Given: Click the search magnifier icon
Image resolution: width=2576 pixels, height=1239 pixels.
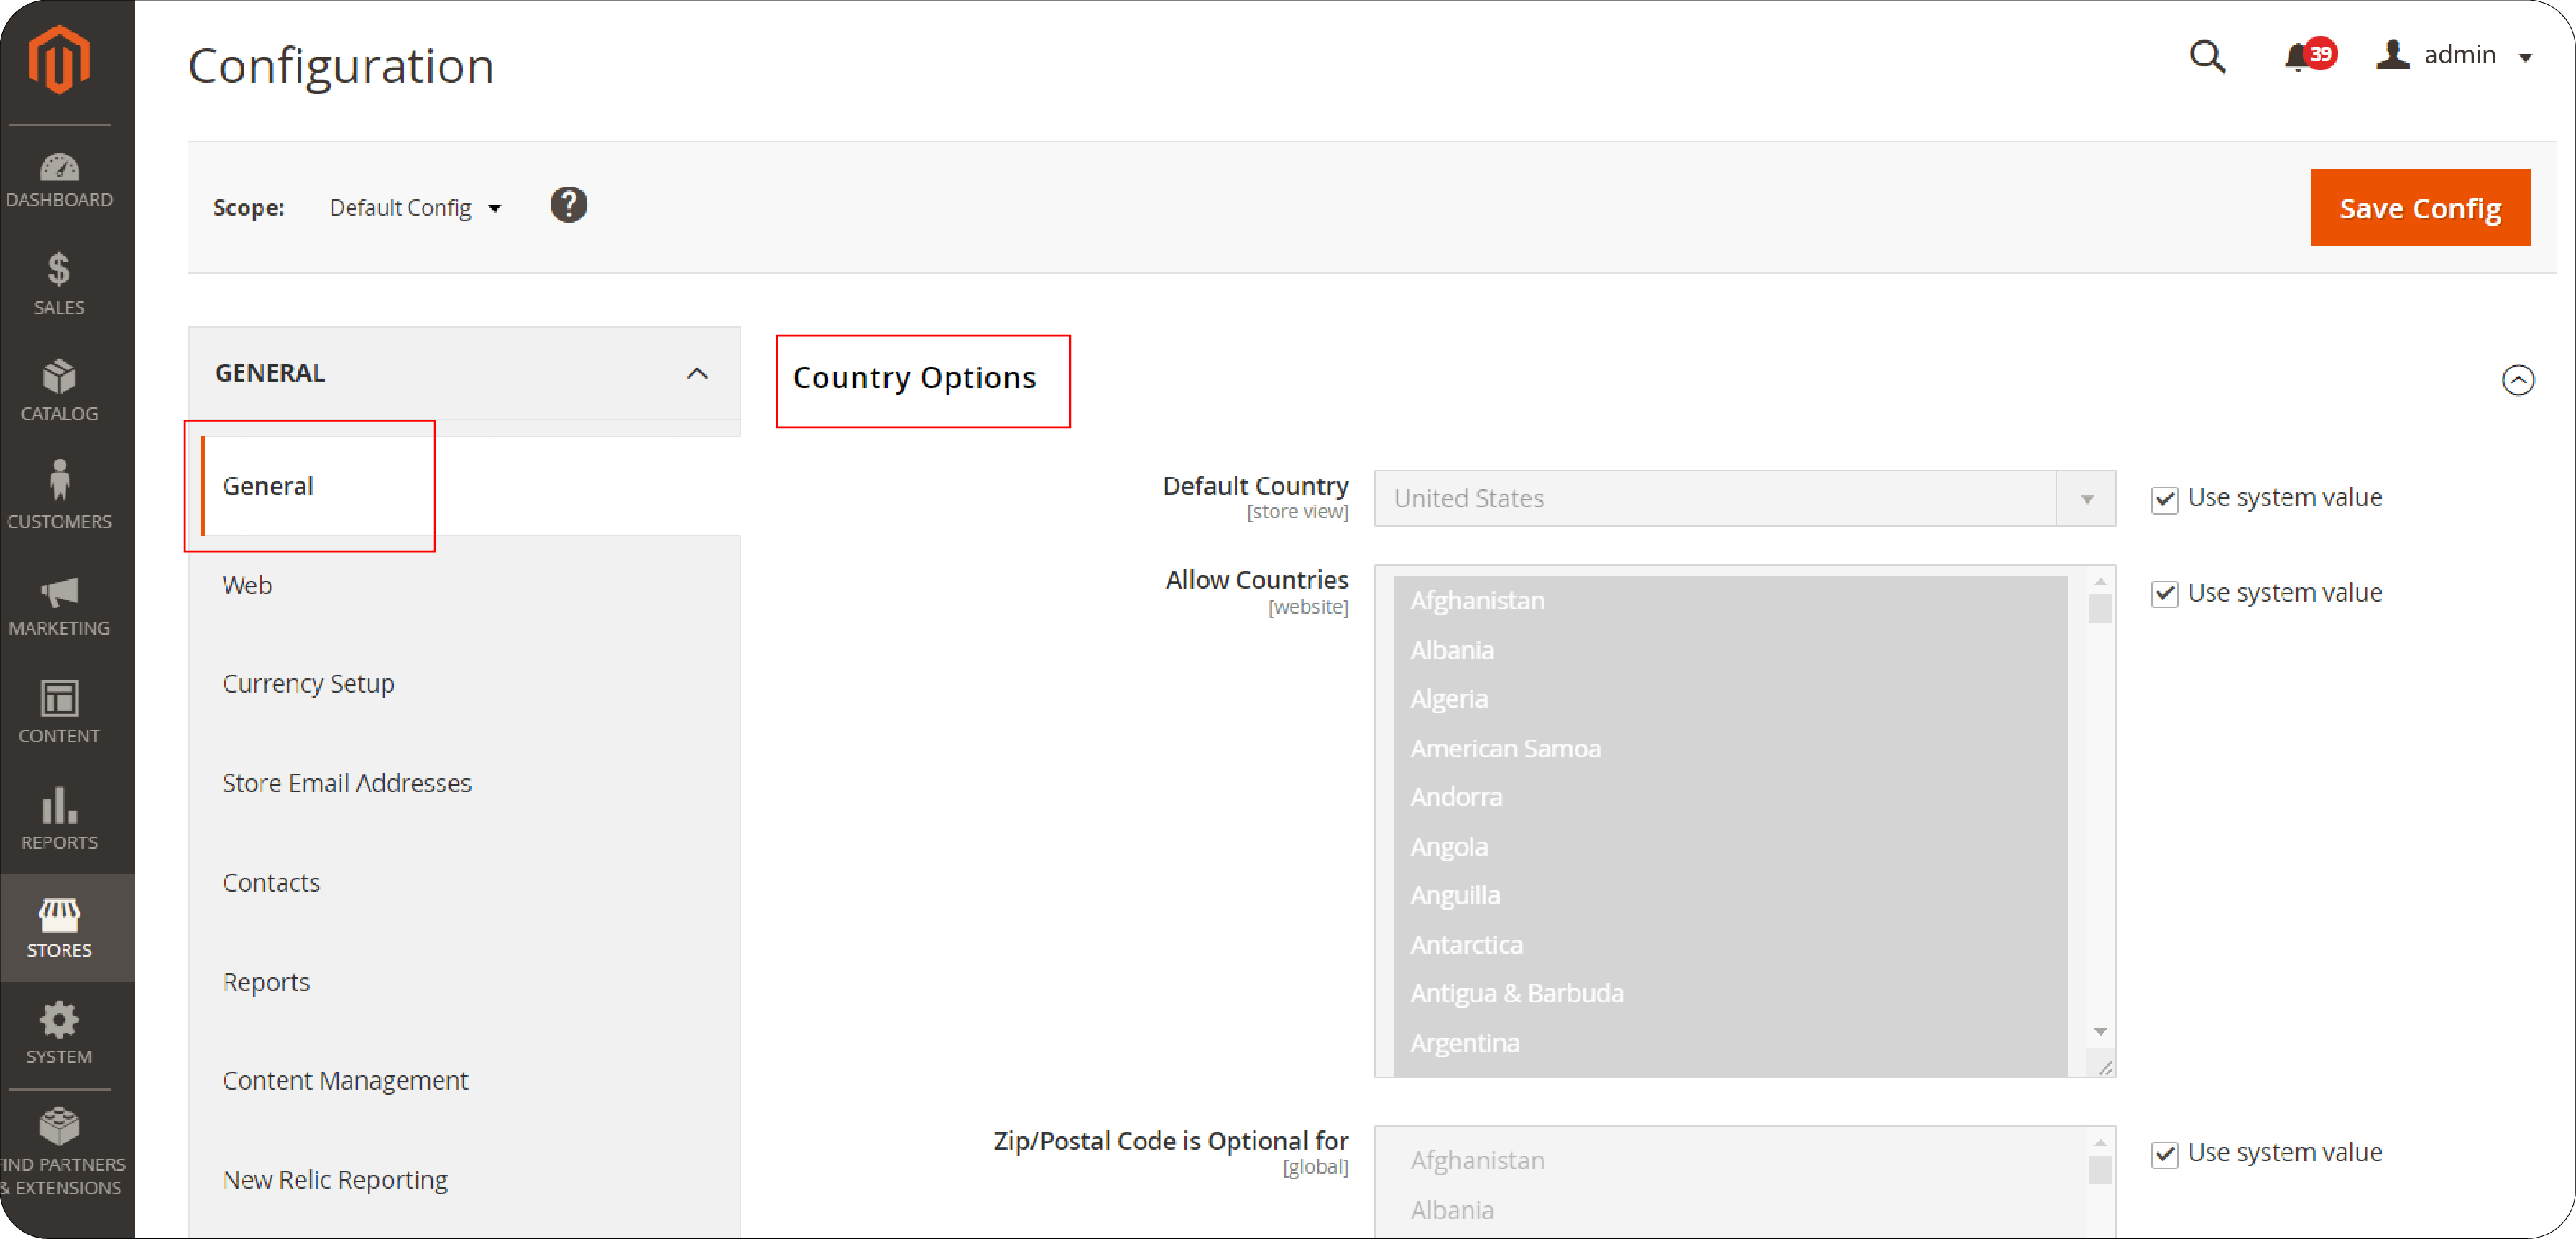Looking at the screenshot, I should [x=2207, y=56].
